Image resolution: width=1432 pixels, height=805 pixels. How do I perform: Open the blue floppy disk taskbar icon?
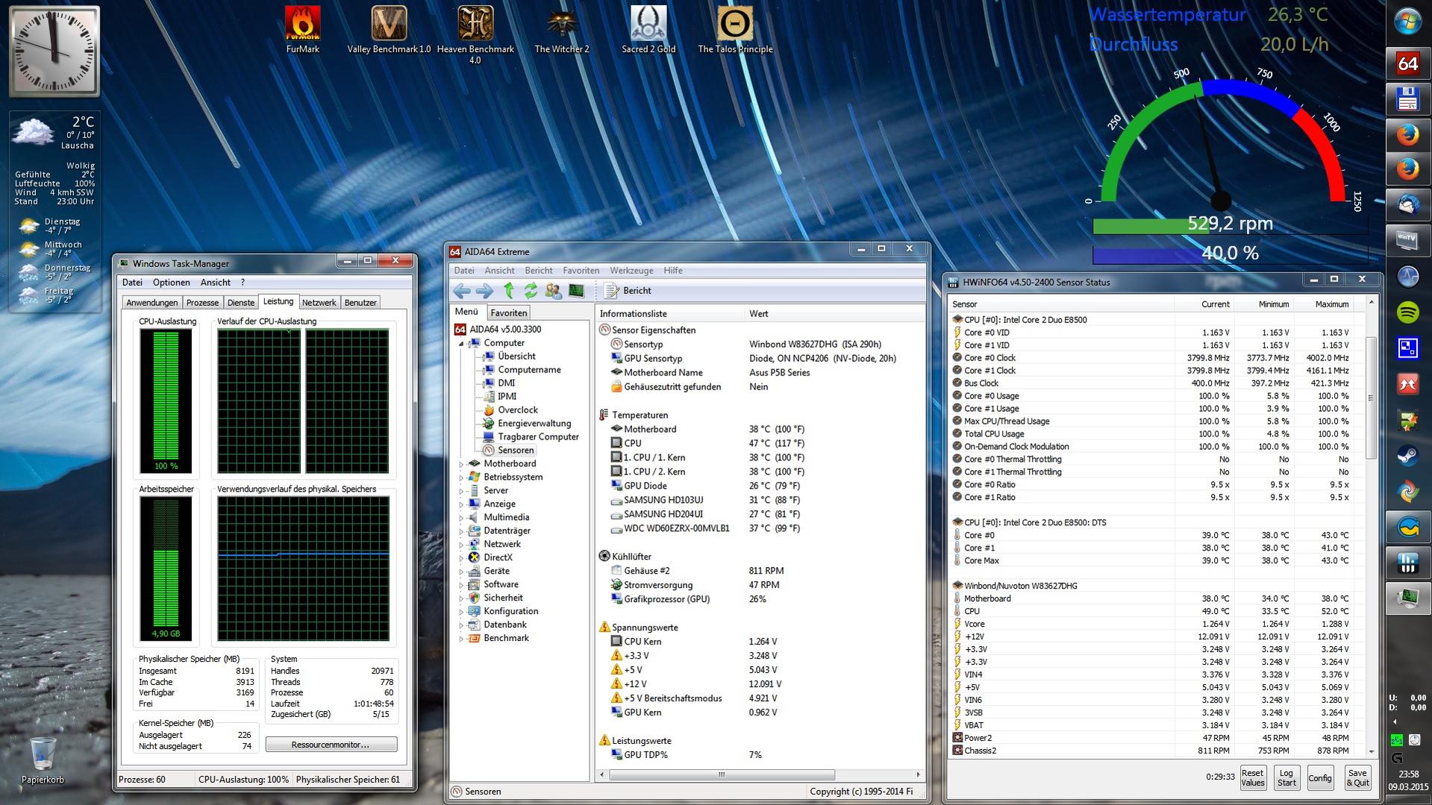[x=1407, y=99]
